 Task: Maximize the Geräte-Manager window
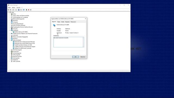tap(124, 5)
